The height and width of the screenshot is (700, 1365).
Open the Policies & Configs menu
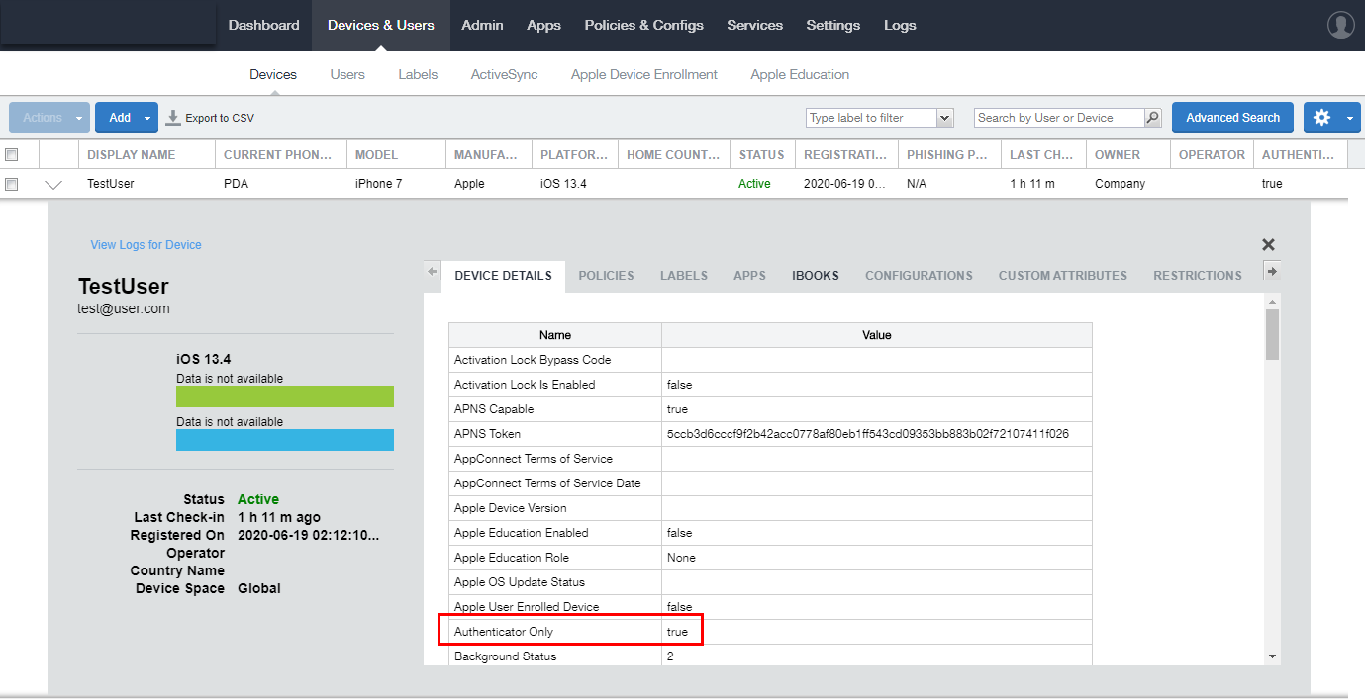pyautogui.click(x=643, y=25)
